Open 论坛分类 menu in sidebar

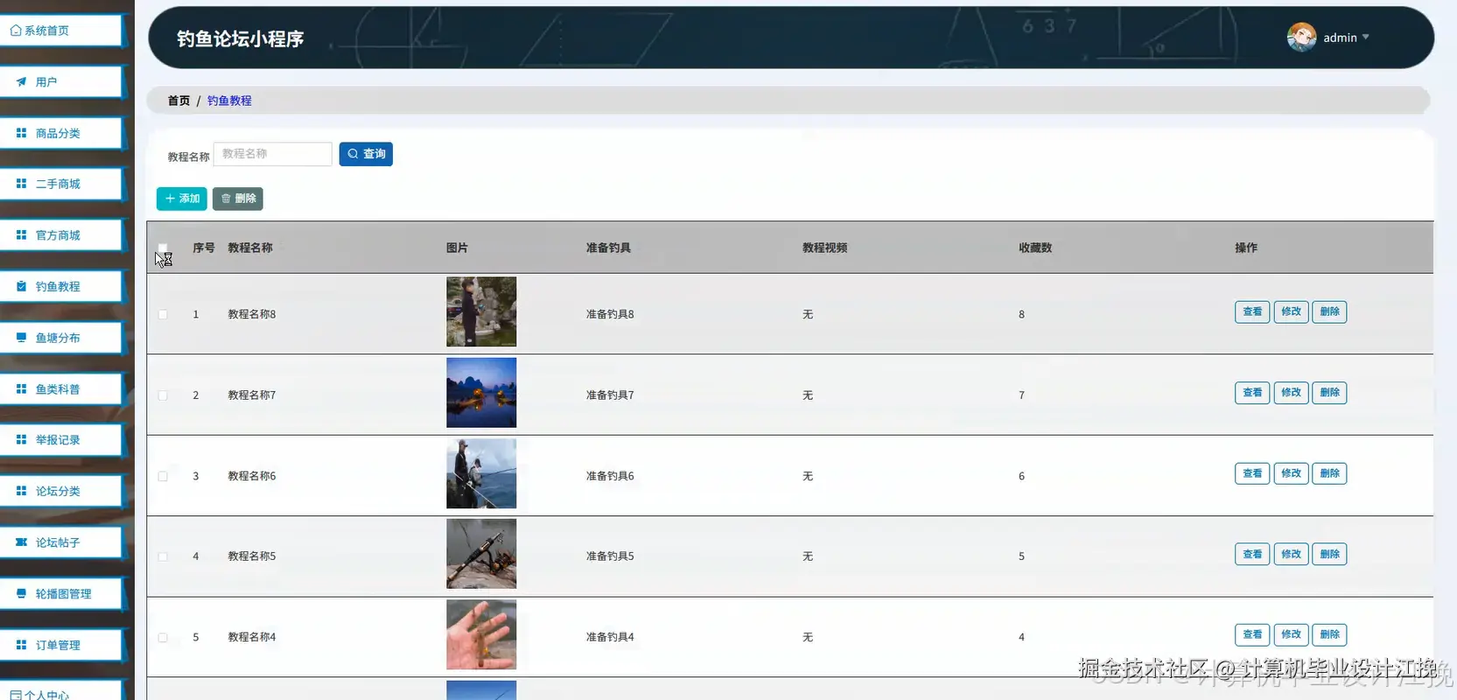coord(61,491)
